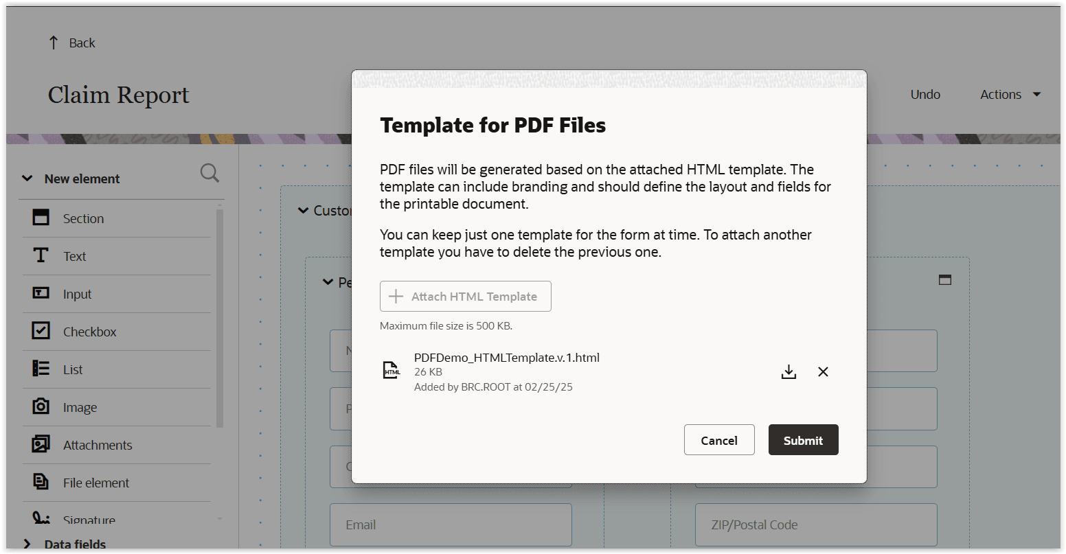
Task: Click the Image label in element list
Action: coord(80,408)
